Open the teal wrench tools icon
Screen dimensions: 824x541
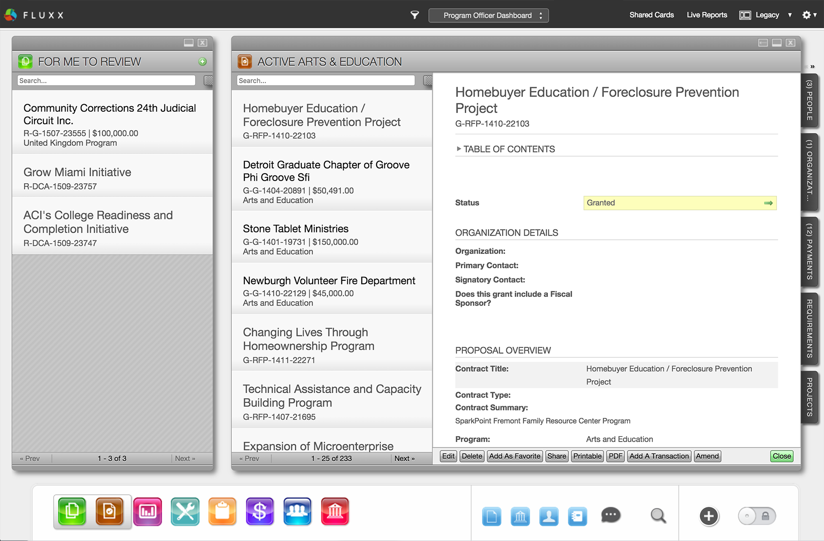tap(185, 511)
